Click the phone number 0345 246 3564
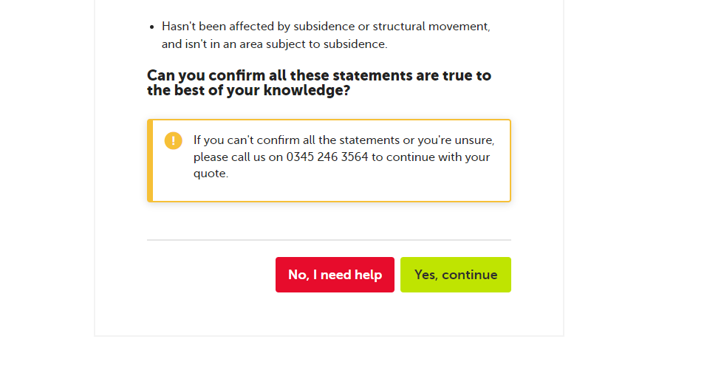Image resolution: width=707 pixels, height=370 pixels. coord(327,157)
